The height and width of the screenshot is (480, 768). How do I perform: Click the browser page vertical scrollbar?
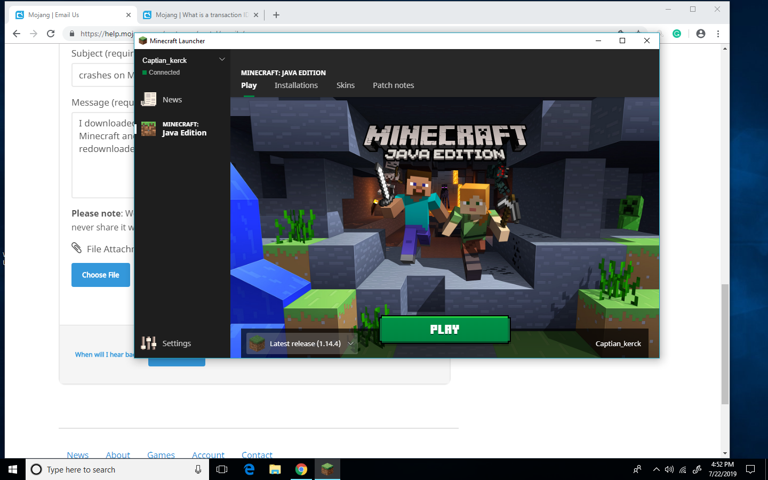tap(725, 344)
